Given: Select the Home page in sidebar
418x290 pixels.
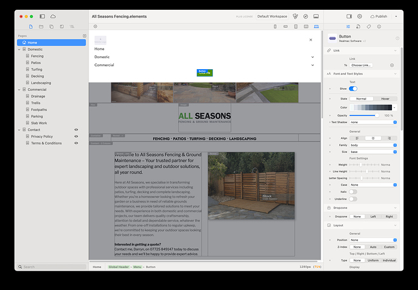Looking at the screenshot, I should (51, 42).
